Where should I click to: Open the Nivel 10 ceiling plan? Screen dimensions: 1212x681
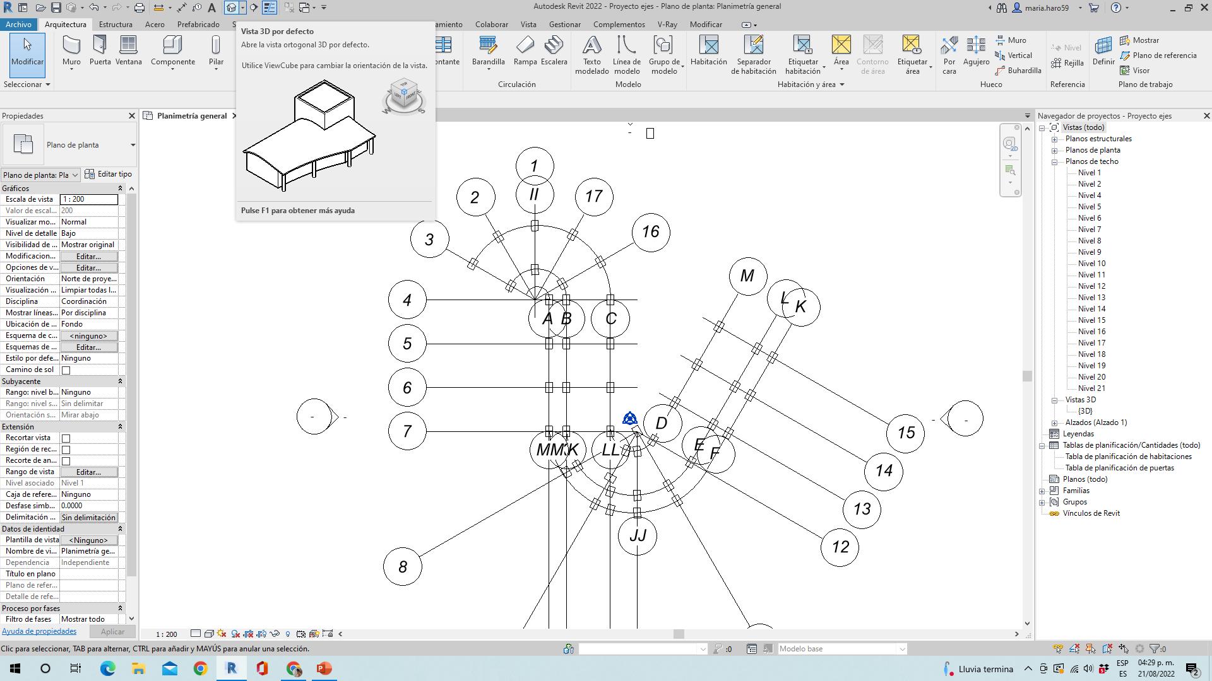1091,264
